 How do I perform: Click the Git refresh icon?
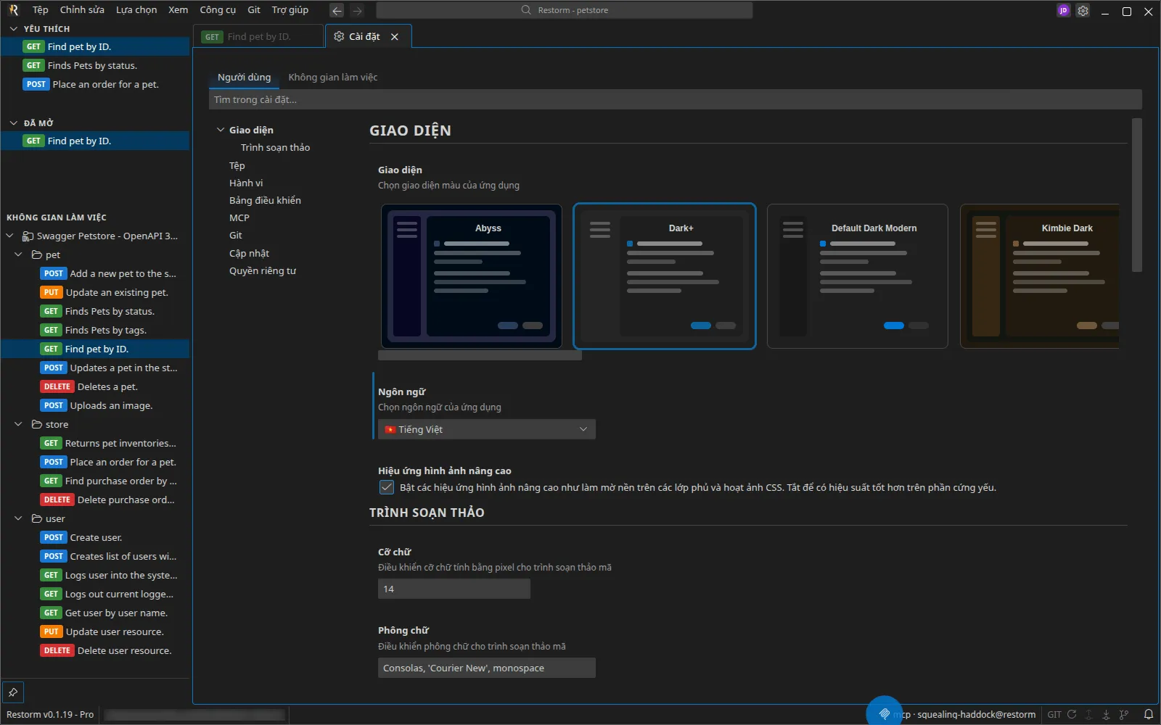(1072, 714)
